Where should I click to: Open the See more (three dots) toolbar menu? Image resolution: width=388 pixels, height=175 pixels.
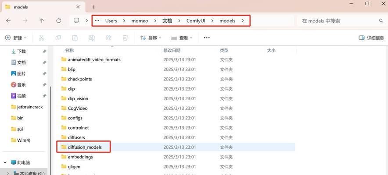207,38
